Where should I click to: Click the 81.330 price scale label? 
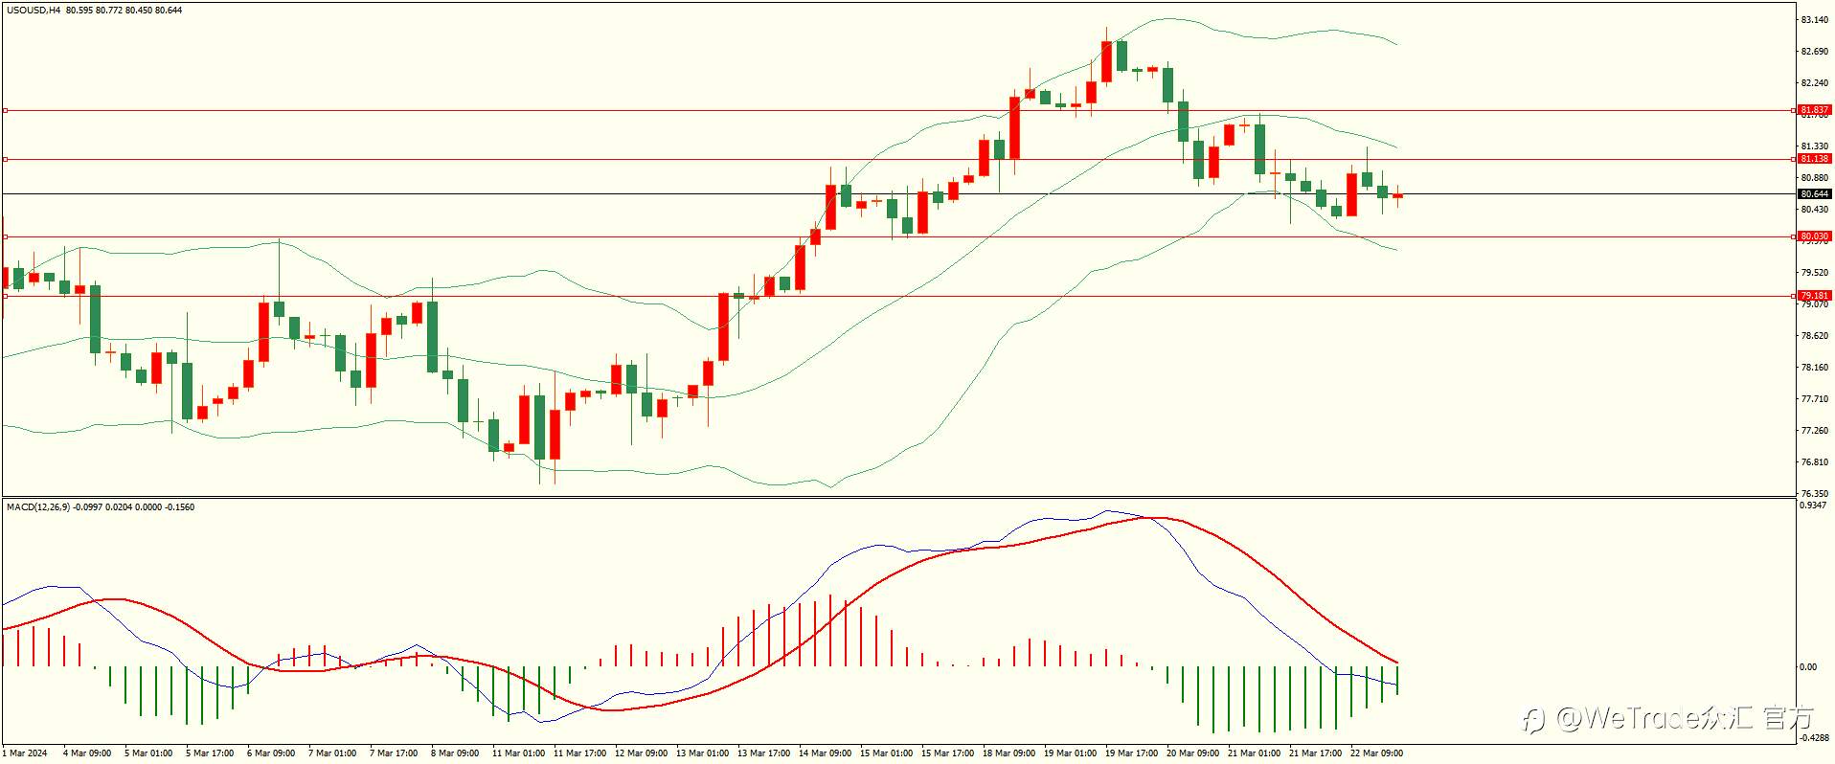click(1814, 146)
